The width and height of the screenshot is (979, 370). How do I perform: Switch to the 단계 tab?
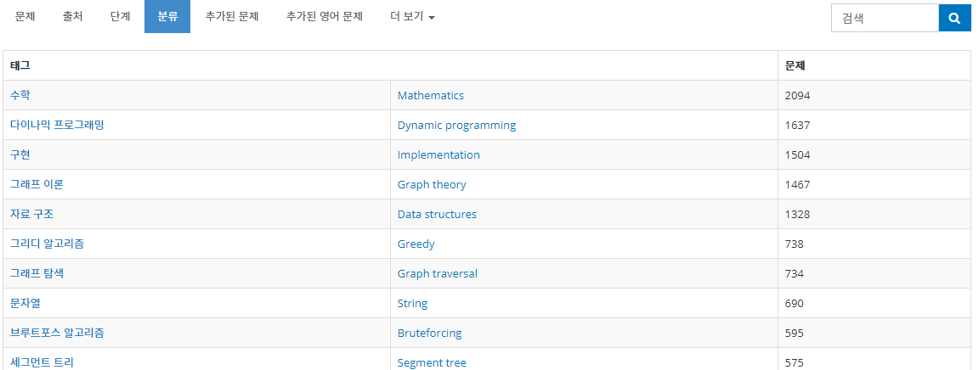click(x=120, y=17)
